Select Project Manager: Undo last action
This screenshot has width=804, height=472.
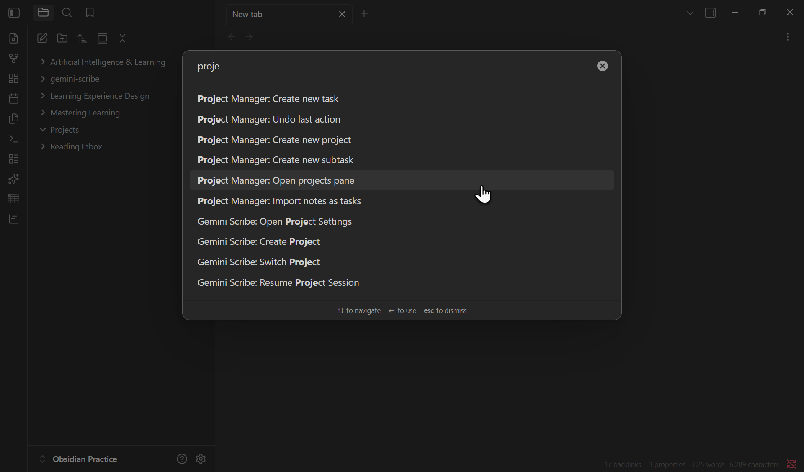click(402, 120)
